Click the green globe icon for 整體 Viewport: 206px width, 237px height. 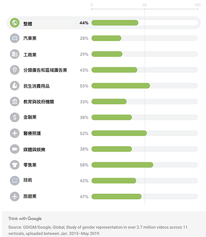pyautogui.click(x=15, y=23)
